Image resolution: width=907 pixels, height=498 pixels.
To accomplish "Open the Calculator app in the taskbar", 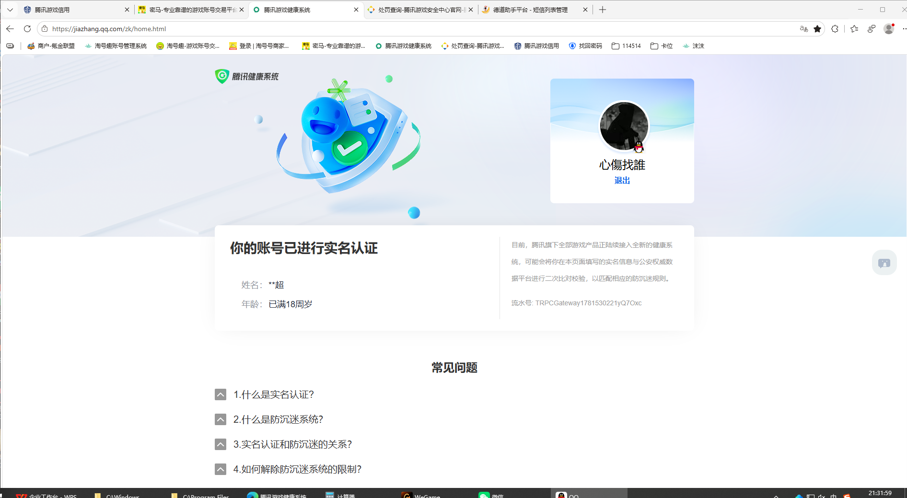I will click(340, 495).
